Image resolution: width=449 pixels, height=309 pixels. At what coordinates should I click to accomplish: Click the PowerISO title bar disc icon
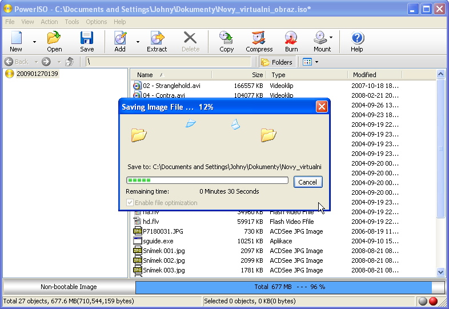[x=8, y=9]
